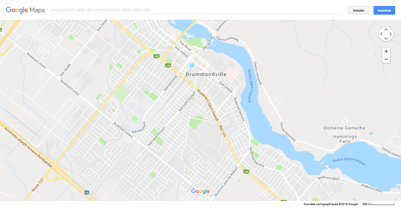Click the Domaine-Gamache label

coord(344,128)
